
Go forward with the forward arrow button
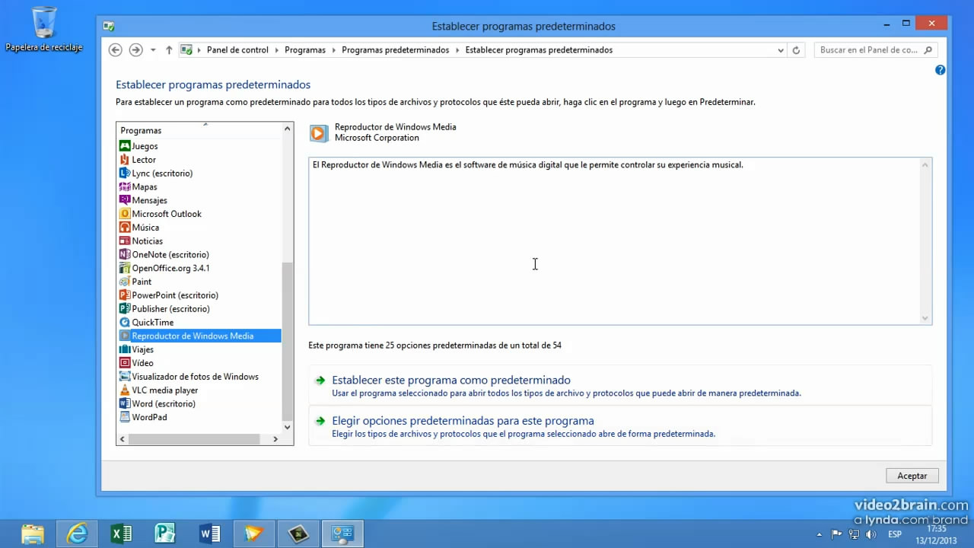[135, 50]
